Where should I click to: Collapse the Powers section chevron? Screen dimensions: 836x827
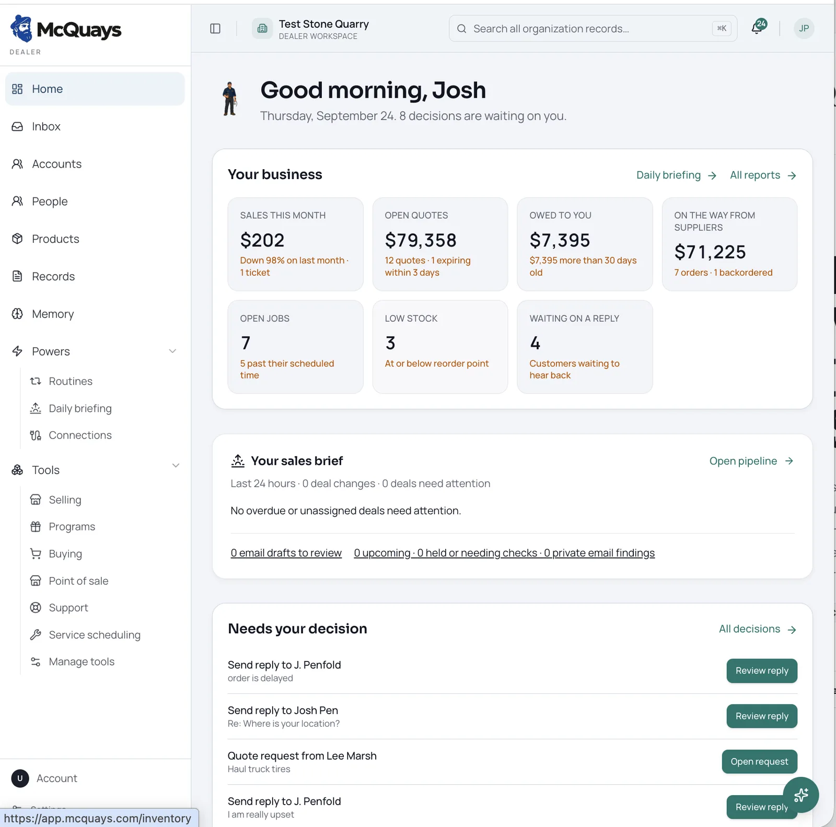click(x=172, y=351)
